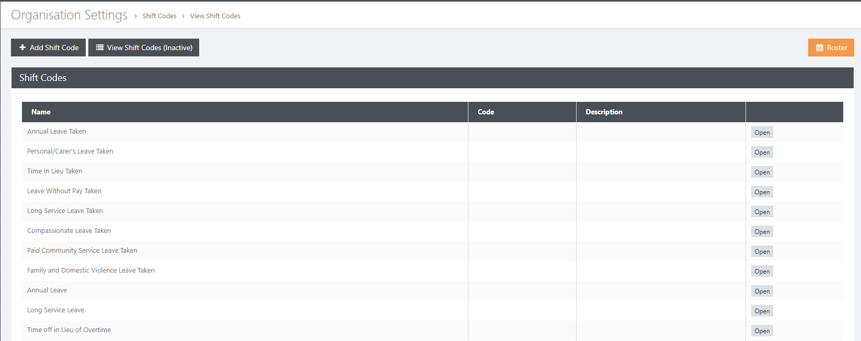Open Personal/Carer's Leave Taken row

[x=762, y=152]
